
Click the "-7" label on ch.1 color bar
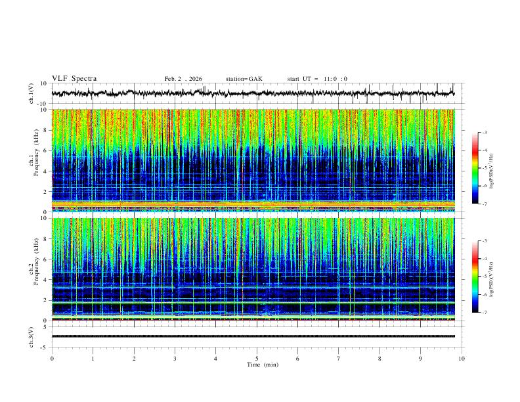(485, 204)
